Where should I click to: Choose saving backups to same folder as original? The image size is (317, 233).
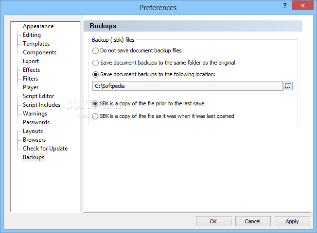tap(95, 63)
